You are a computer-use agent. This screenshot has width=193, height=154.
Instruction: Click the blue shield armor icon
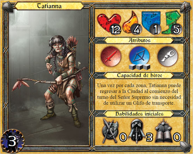click(151, 22)
